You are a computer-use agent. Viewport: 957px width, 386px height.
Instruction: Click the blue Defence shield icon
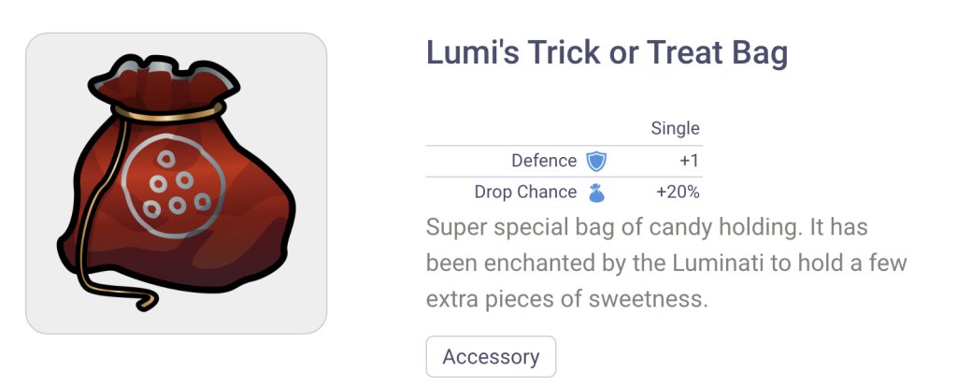point(595,161)
